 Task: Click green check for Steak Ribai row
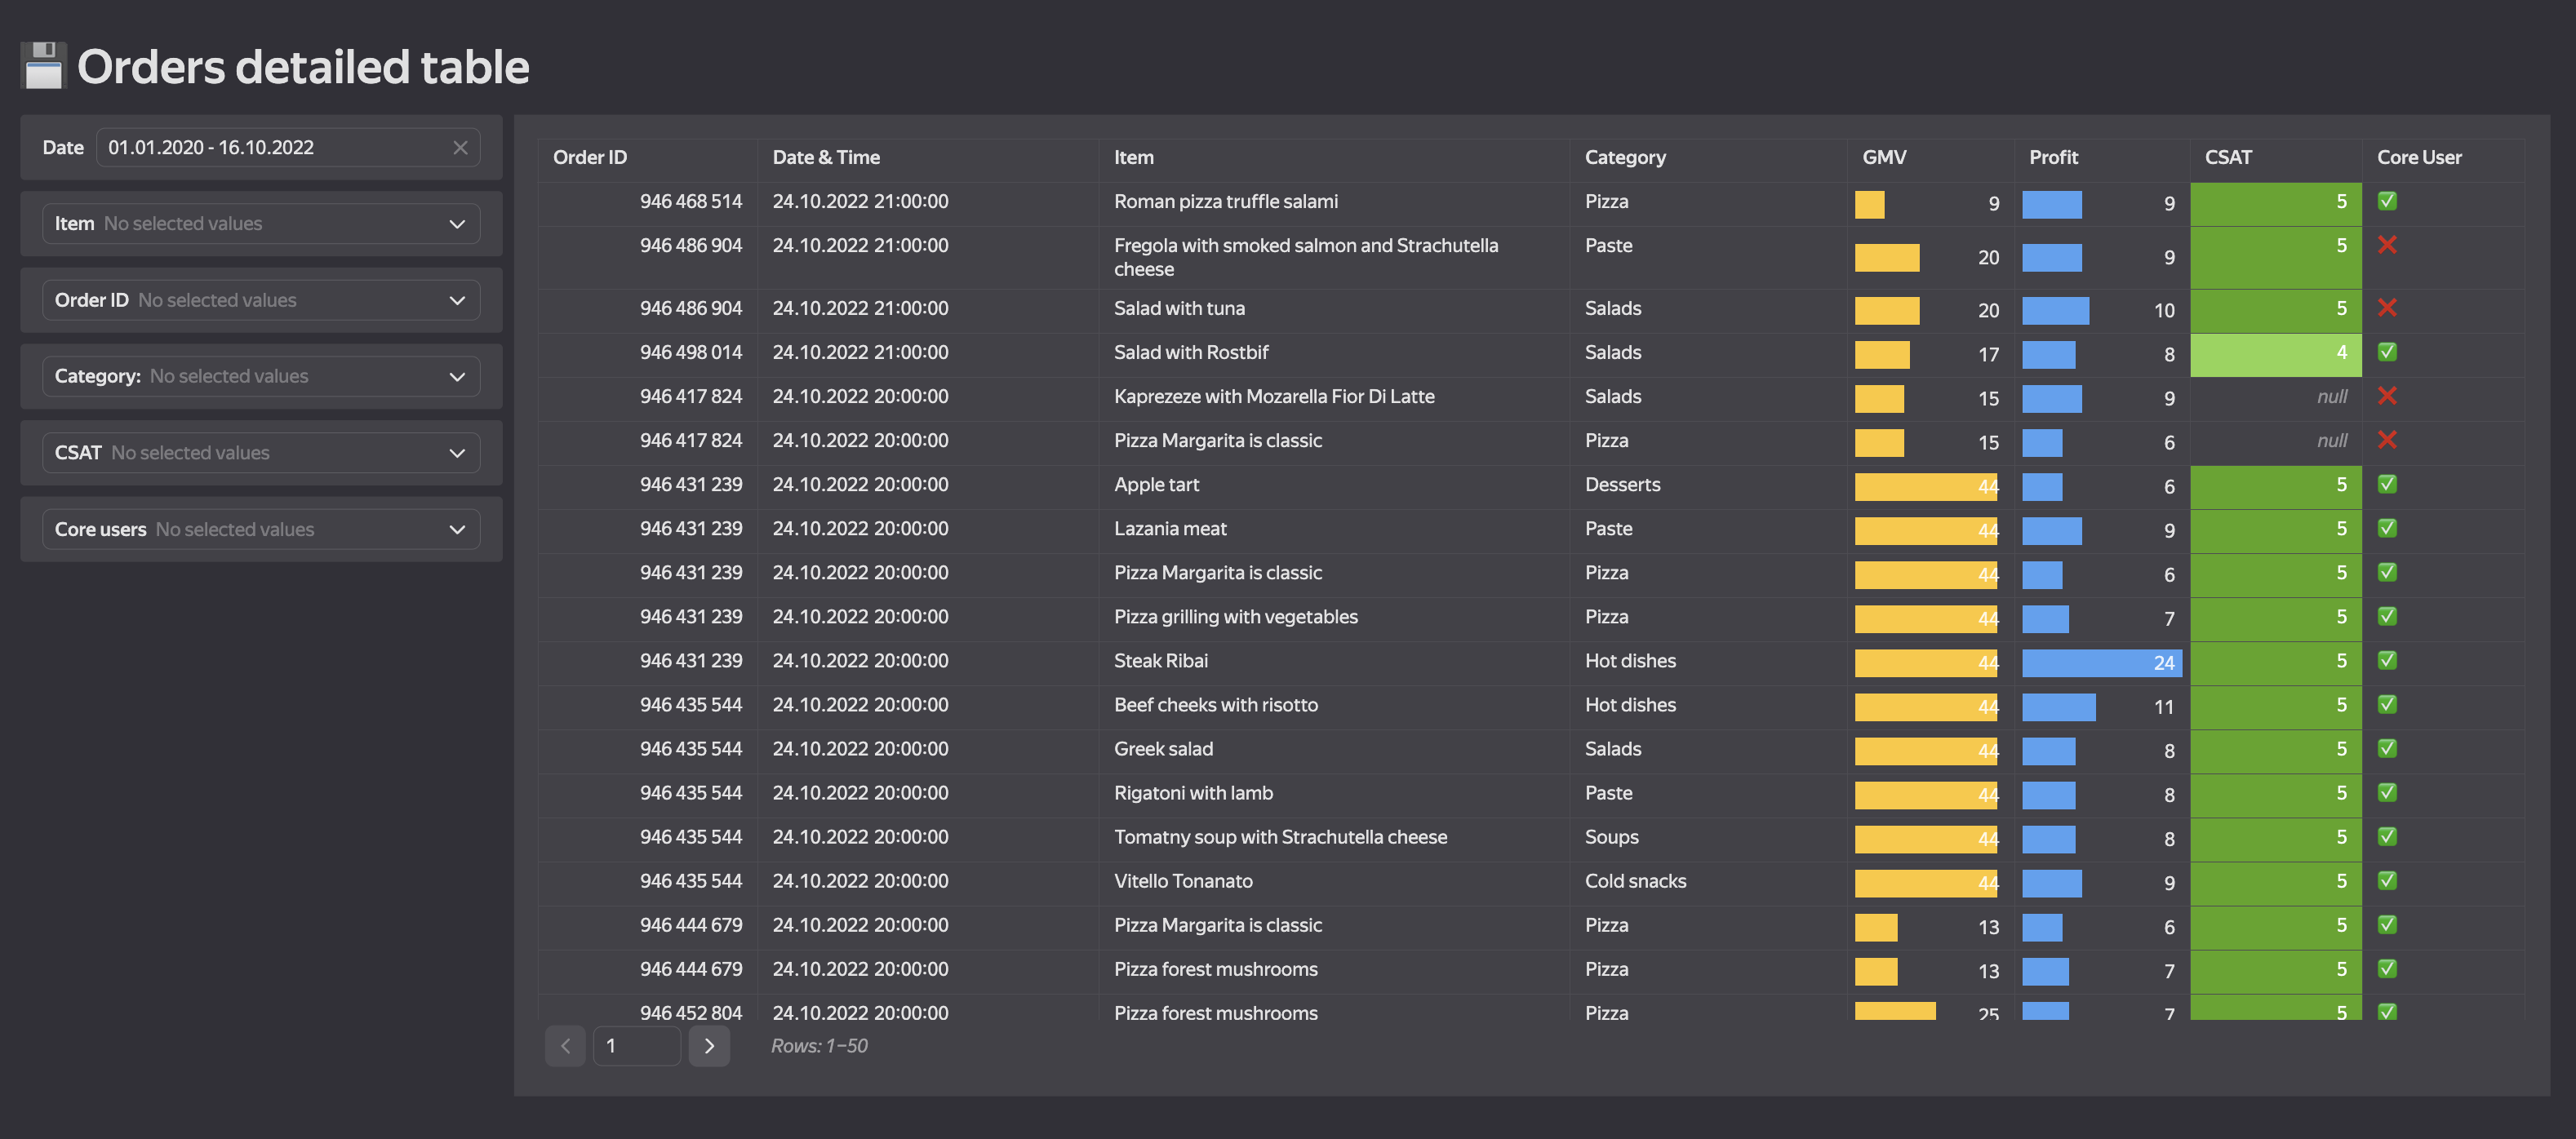[x=2387, y=660]
